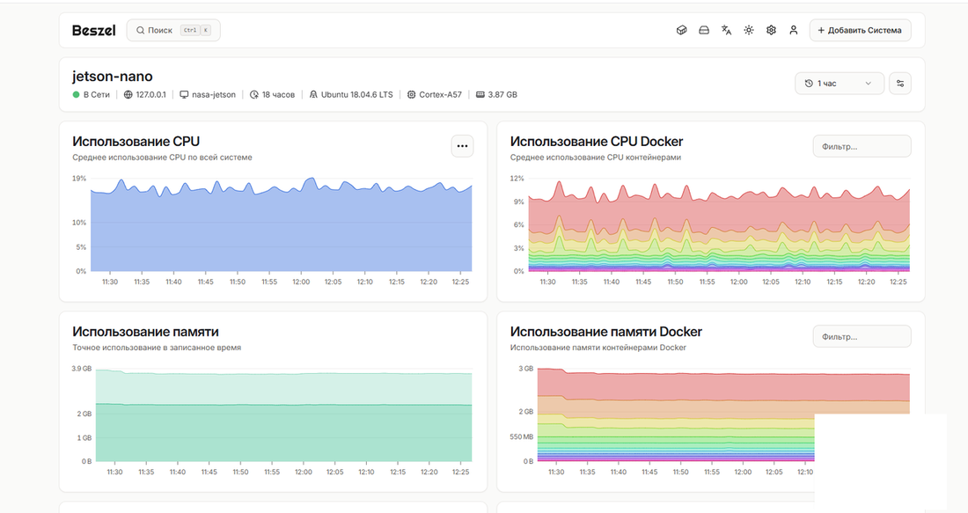Click the 18 часов uptime value
The width and height of the screenshot is (968, 513).
click(x=278, y=94)
